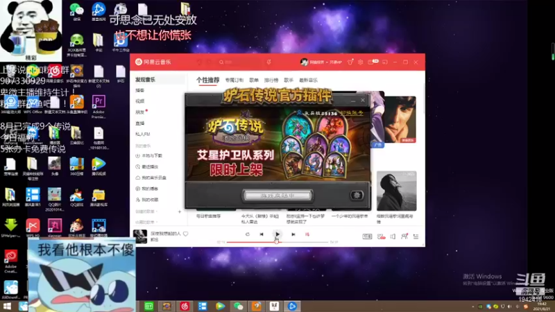Open lyrics display icon right of next-track
The height and width of the screenshot is (312, 555).
pyautogui.click(x=307, y=234)
